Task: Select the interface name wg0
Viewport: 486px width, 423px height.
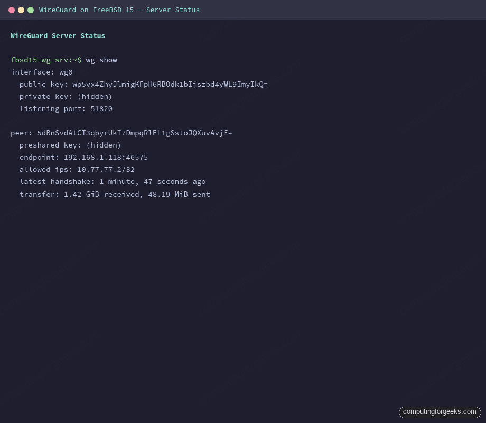Action: (65, 72)
